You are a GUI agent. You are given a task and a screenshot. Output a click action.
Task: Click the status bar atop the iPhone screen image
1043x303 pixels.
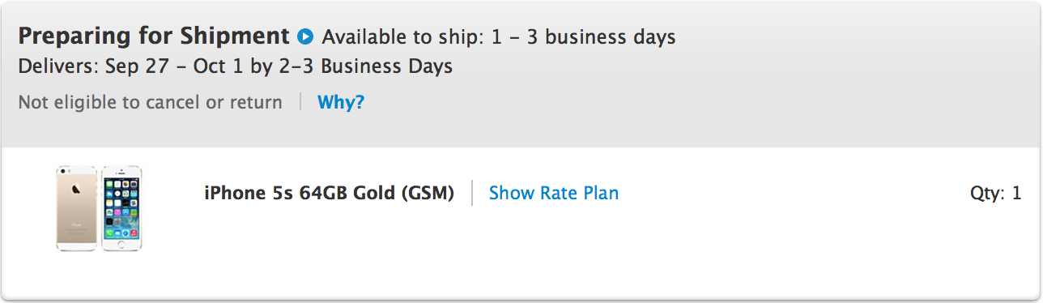pyautogui.click(x=121, y=179)
